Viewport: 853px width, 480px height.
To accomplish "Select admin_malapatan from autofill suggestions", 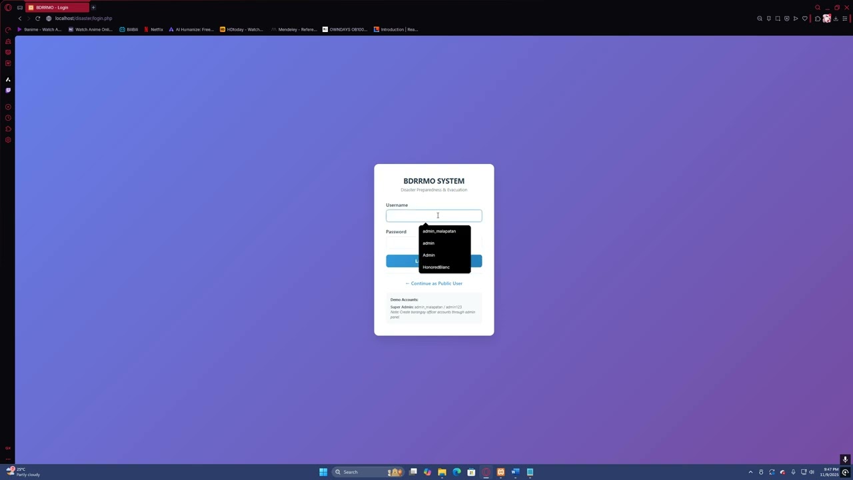I will [444, 231].
